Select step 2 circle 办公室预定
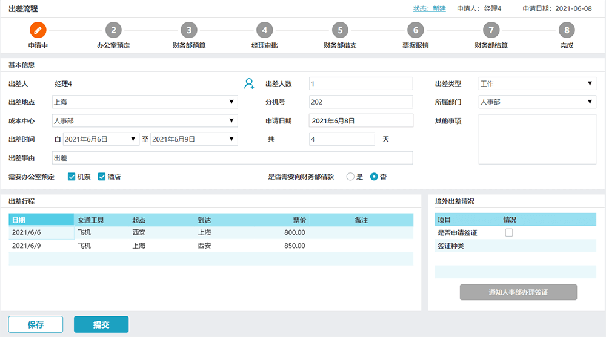Screen dimensions: 606x337 point(113,30)
